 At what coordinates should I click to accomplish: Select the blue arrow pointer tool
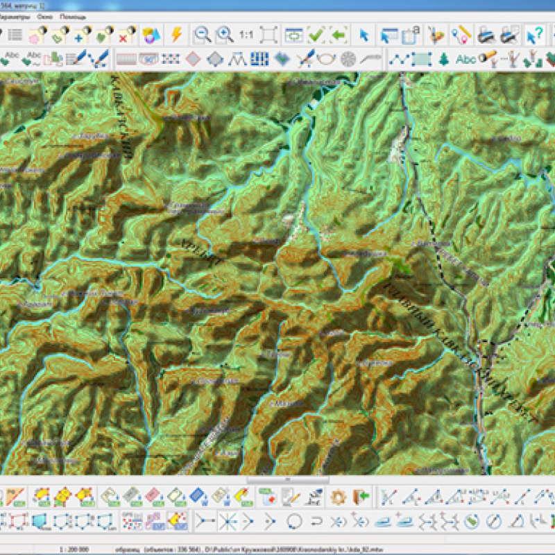pos(364,34)
